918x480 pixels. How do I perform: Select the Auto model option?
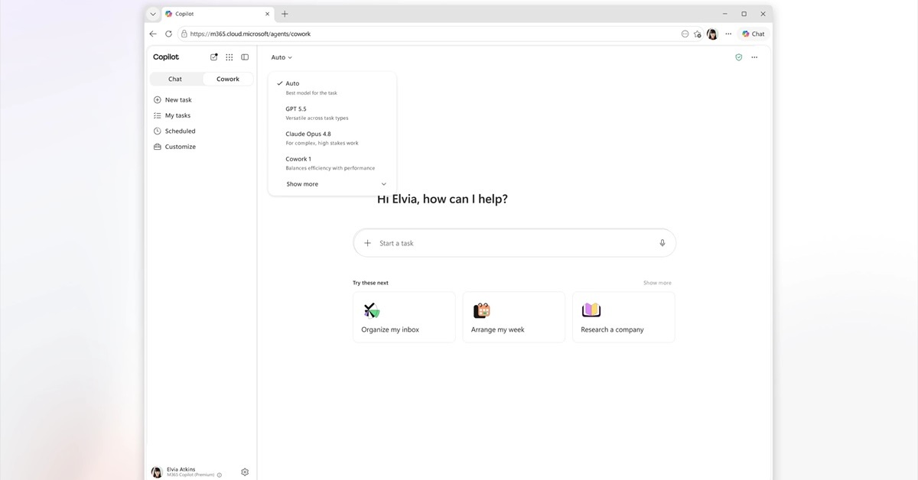coord(333,87)
